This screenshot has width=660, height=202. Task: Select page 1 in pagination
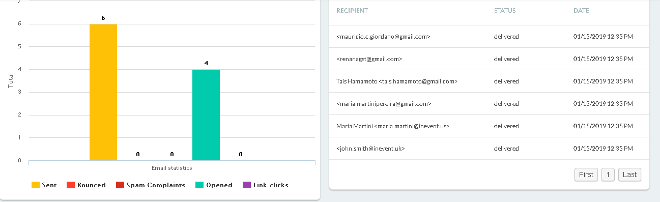[608, 175]
